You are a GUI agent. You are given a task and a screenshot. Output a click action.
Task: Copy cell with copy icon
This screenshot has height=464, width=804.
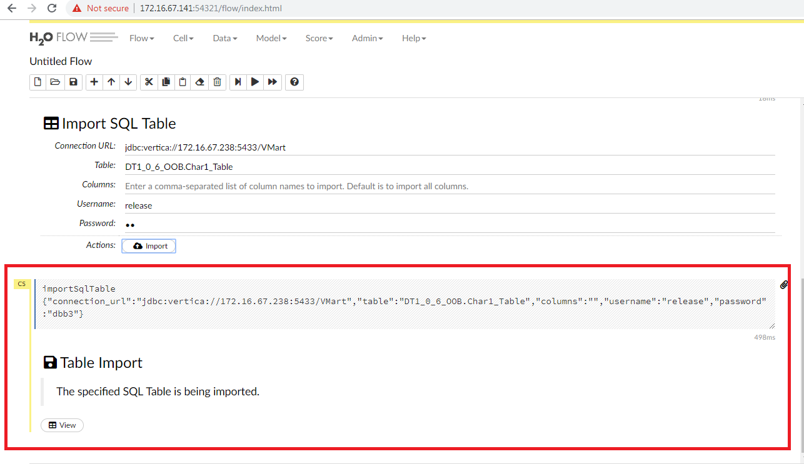(166, 82)
